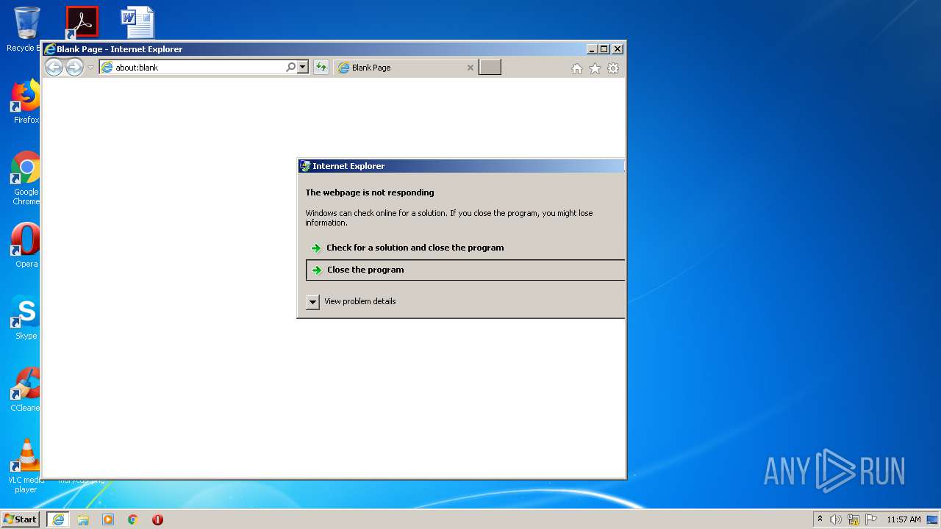Open the IE Tools gear menu
This screenshot has height=529, width=941.
pos(613,68)
